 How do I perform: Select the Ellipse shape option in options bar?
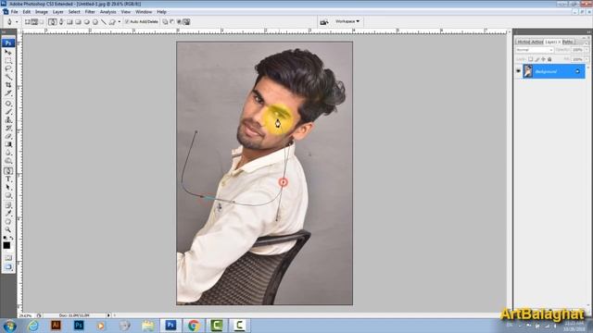(86, 22)
